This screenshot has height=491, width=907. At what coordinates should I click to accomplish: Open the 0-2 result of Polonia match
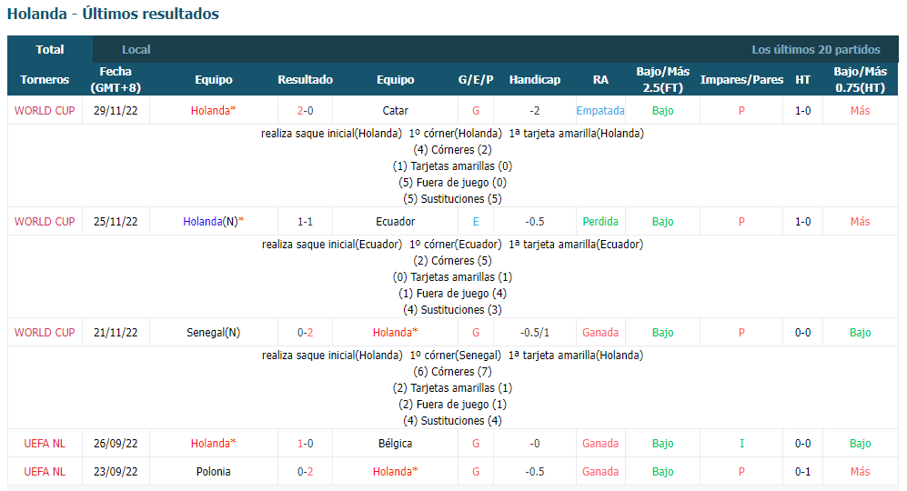305,471
